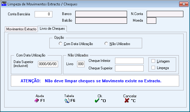The height and width of the screenshot is (112, 190).
Task: Click the application icon in title bar
Action: (4, 4)
